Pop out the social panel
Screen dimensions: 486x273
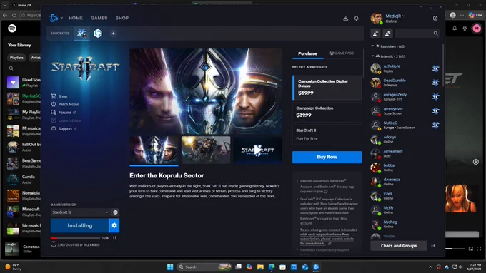click(435, 19)
